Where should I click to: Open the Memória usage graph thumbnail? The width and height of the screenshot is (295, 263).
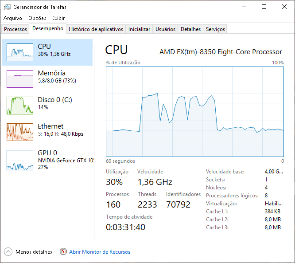point(20,79)
